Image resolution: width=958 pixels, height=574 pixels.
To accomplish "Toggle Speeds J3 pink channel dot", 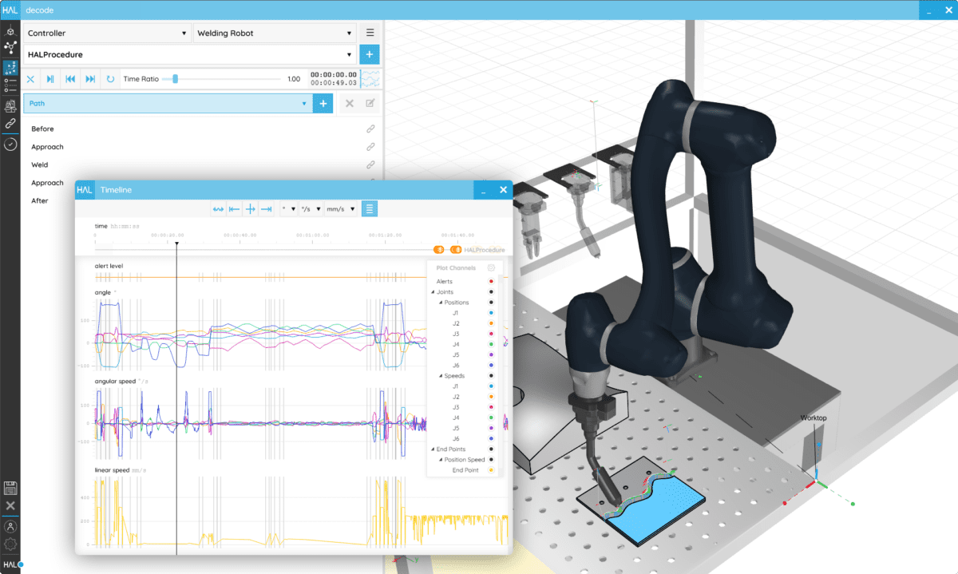I will point(490,407).
